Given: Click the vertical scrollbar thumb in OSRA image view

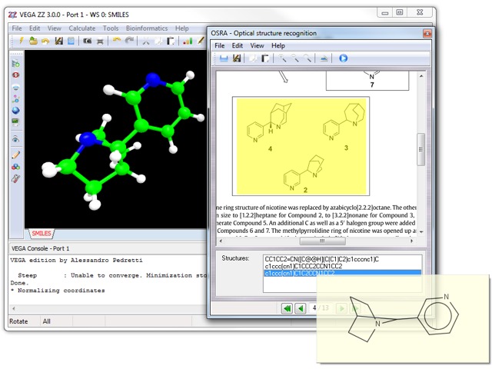Looking at the screenshot, I should coord(421,149).
